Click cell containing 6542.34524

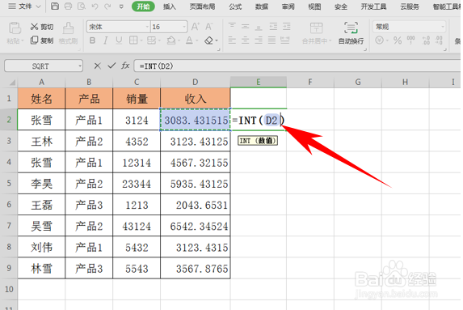coord(196,226)
